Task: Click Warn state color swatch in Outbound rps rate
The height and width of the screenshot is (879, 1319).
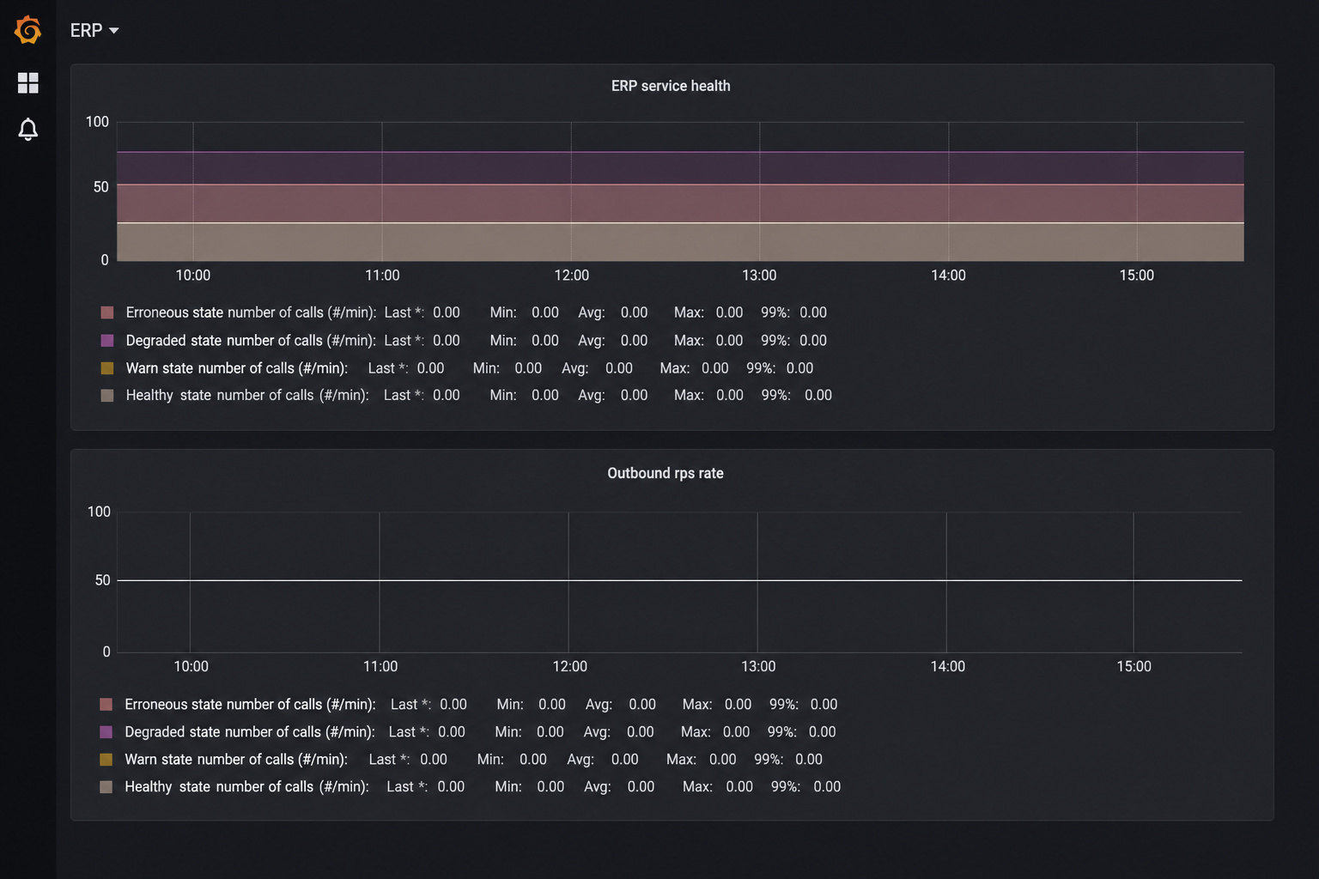Action: [106, 760]
